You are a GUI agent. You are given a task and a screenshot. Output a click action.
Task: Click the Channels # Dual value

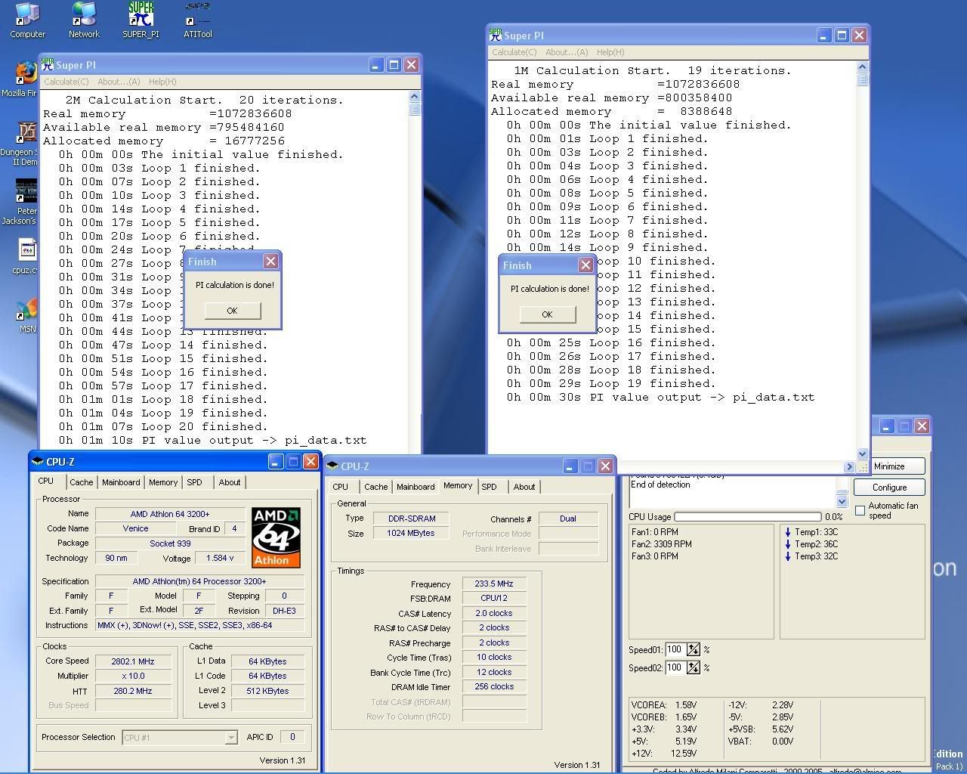pyautogui.click(x=568, y=519)
